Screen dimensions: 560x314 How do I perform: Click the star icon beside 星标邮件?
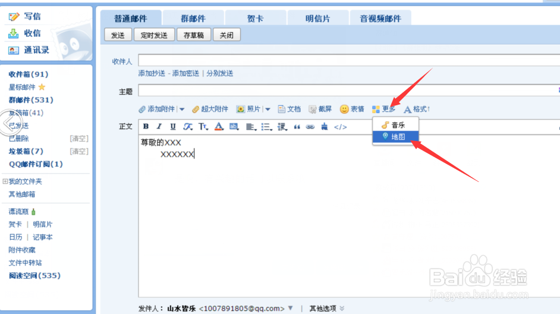pyautogui.click(x=42, y=87)
